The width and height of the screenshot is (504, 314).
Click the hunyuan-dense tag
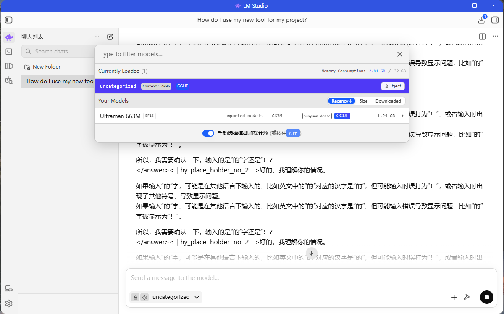(317, 116)
